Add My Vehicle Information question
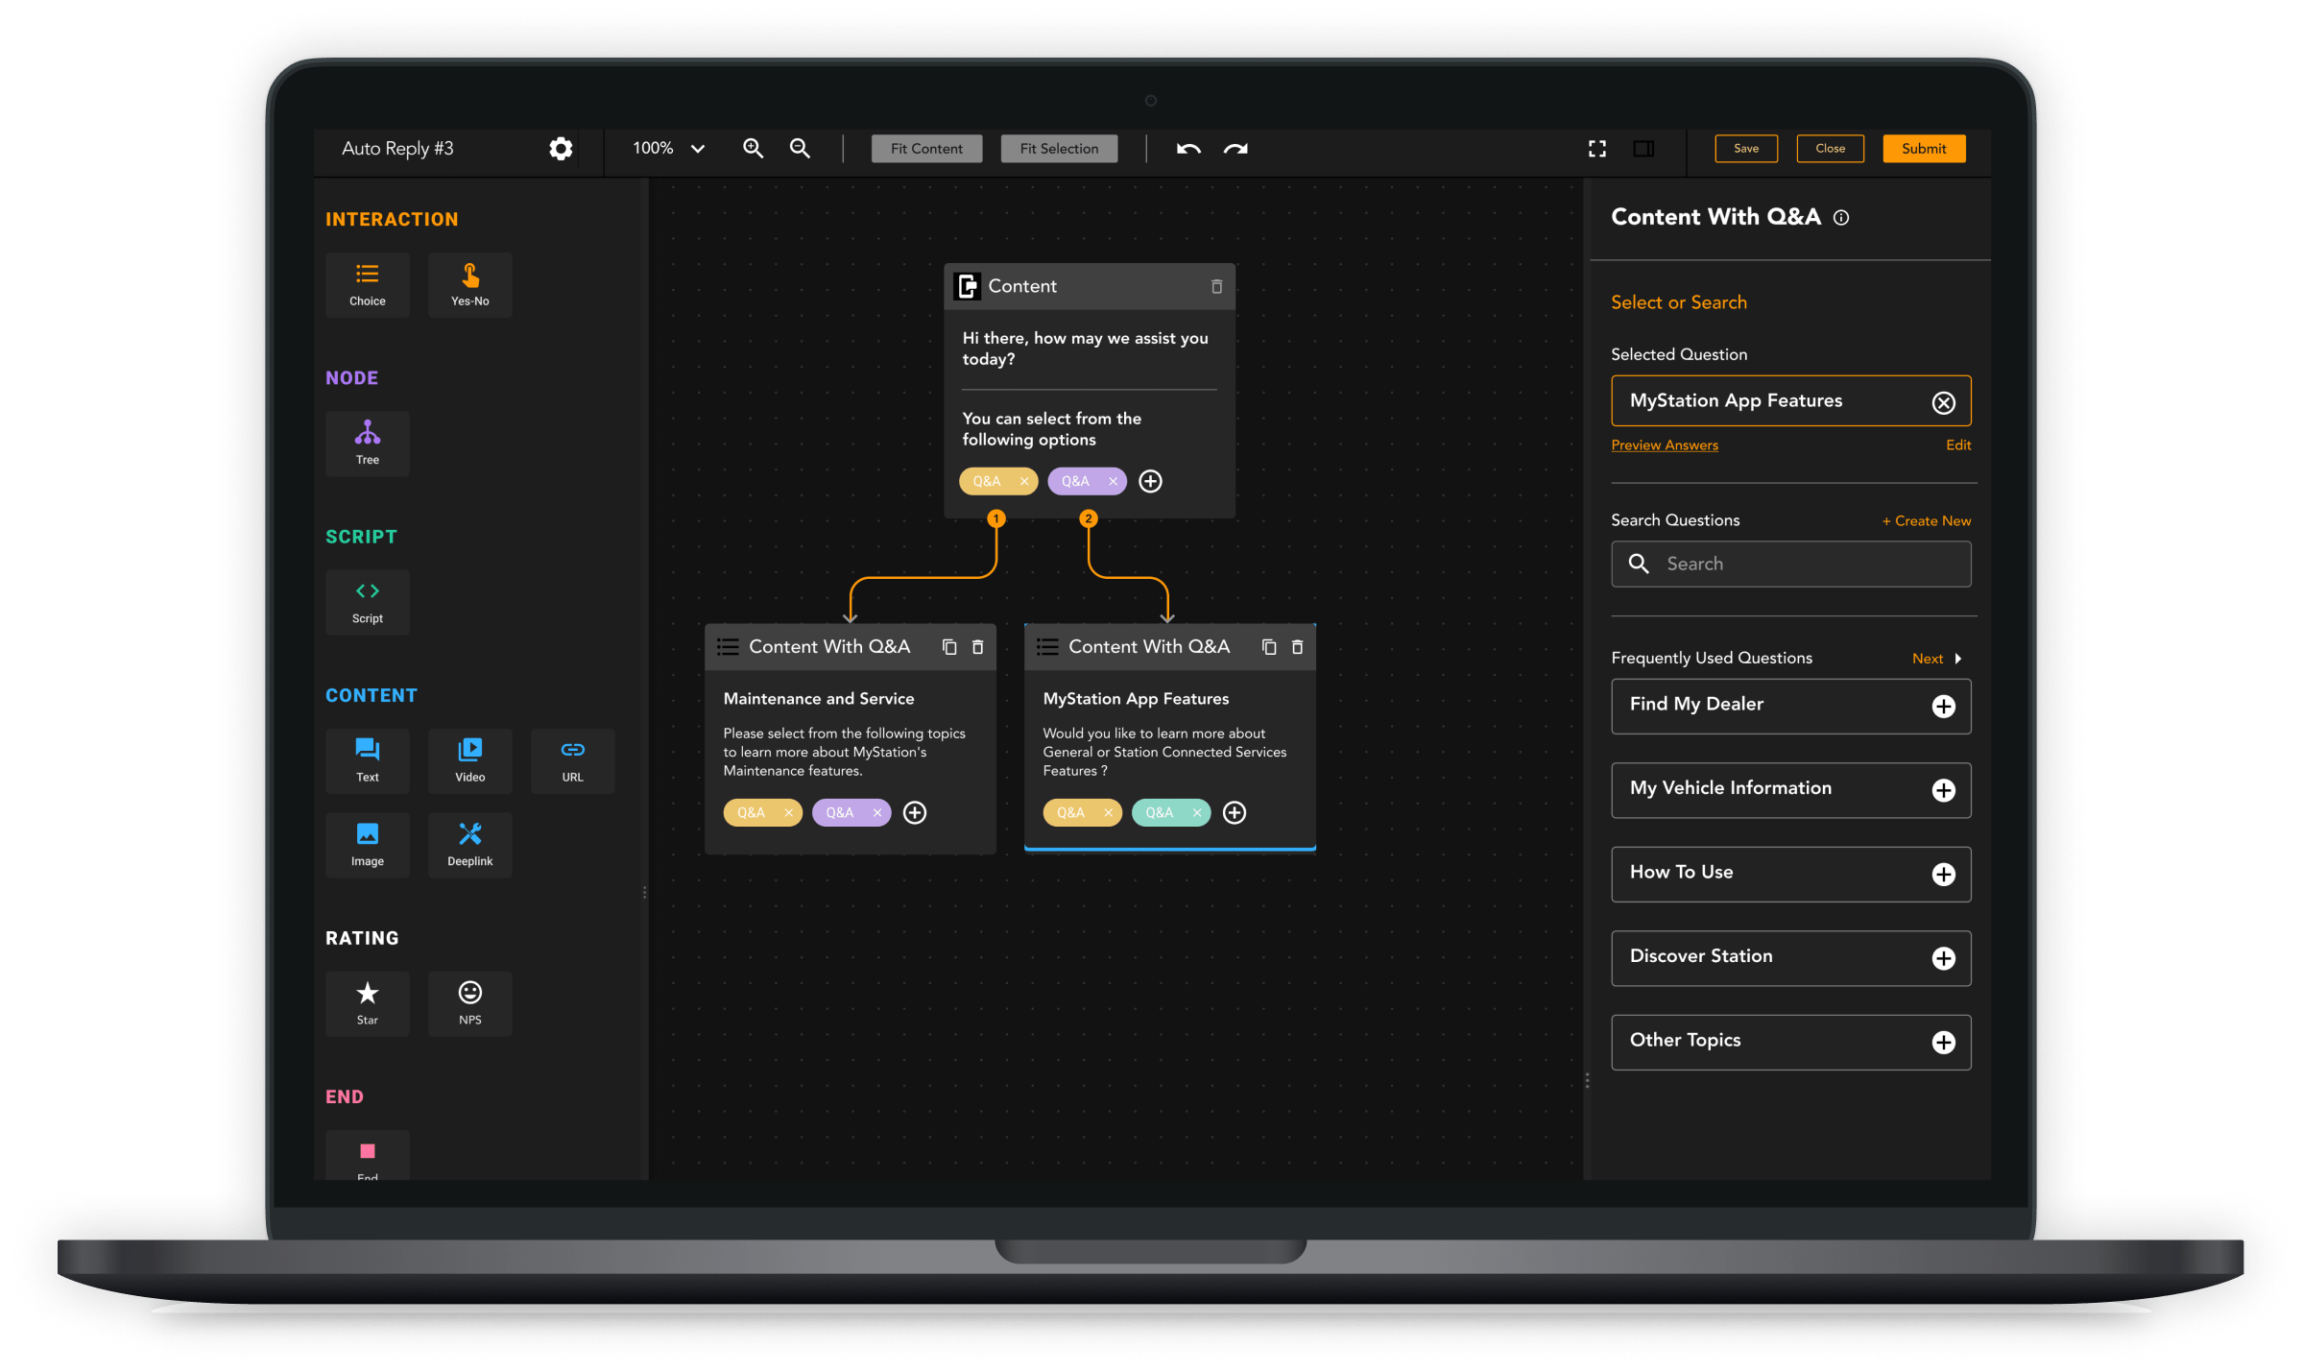This screenshot has width=2302, height=1371. click(1943, 790)
